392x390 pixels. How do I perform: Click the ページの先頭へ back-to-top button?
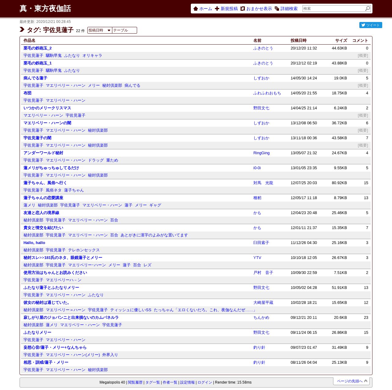coord(351,381)
